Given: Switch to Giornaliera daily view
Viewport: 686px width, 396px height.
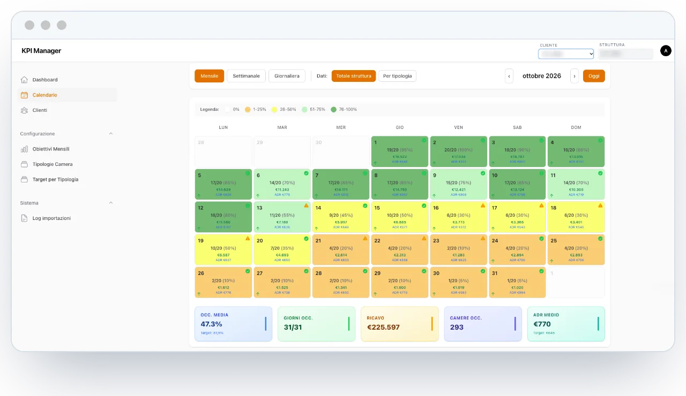Looking at the screenshot, I should pos(287,76).
